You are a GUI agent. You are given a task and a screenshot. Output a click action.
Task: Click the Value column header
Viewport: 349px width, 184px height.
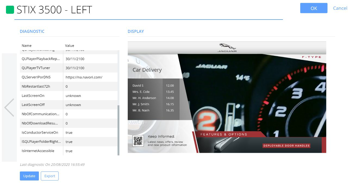pyautogui.click(x=70, y=46)
